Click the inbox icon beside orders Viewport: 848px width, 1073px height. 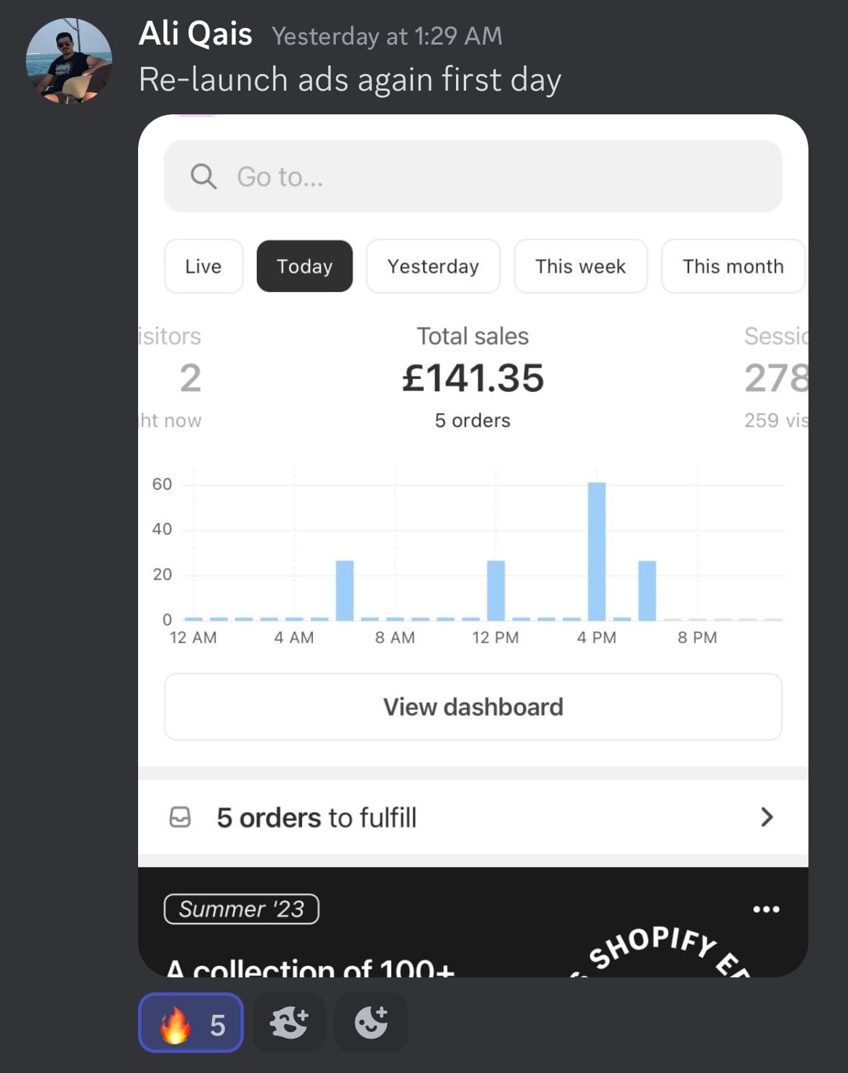(180, 818)
